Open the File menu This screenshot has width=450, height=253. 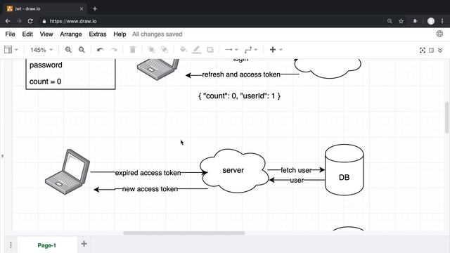10,34
